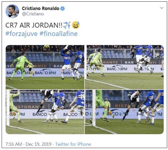The image size is (168, 150).
Task: Open the top-right jumping players photo
Action: (x=124, y=67)
